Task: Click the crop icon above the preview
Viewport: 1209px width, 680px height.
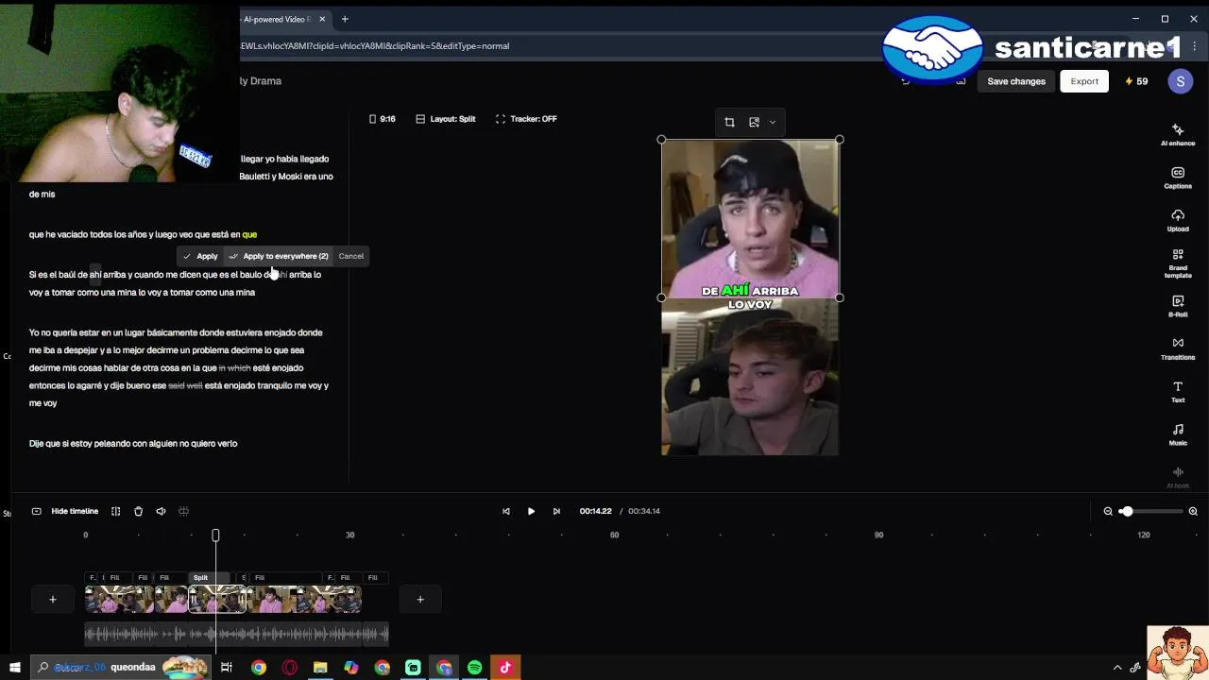Action: coord(729,122)
